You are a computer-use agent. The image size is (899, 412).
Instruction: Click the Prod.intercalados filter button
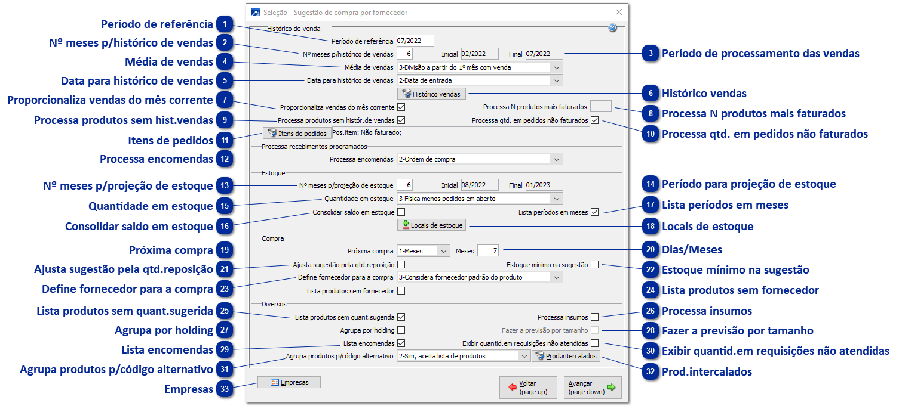click(x=566, y=356)
